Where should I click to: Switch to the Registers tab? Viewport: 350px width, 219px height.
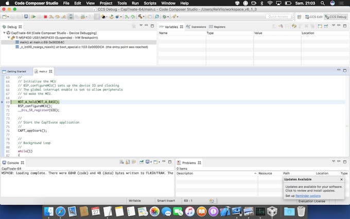click(x=217, y=27)
